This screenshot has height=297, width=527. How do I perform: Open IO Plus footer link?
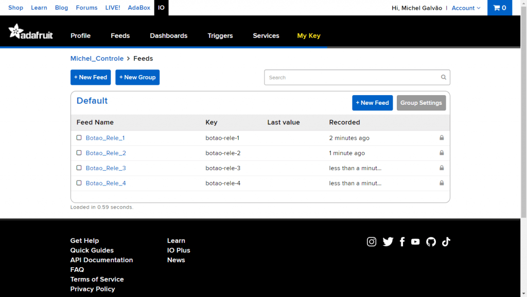[179, 250]
